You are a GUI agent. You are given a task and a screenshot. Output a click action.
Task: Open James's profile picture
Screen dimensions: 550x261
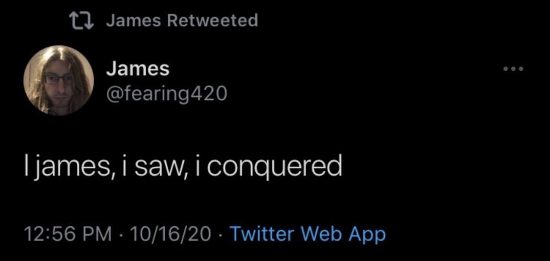59,80
